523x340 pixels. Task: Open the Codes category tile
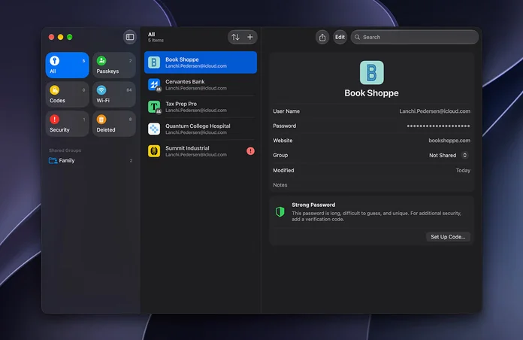tap(67, 94)
